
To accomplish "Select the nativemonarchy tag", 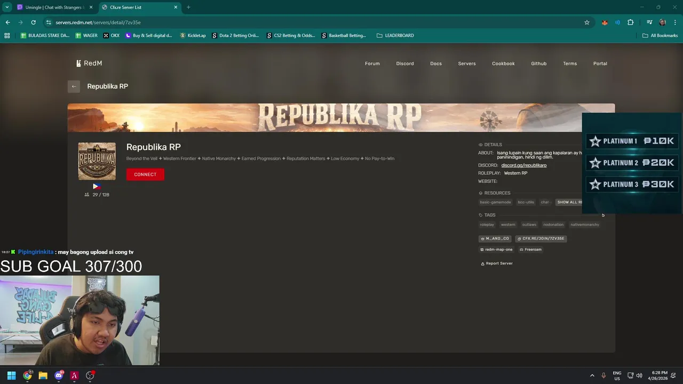I will pyautogui.click(x=585, y=225).
